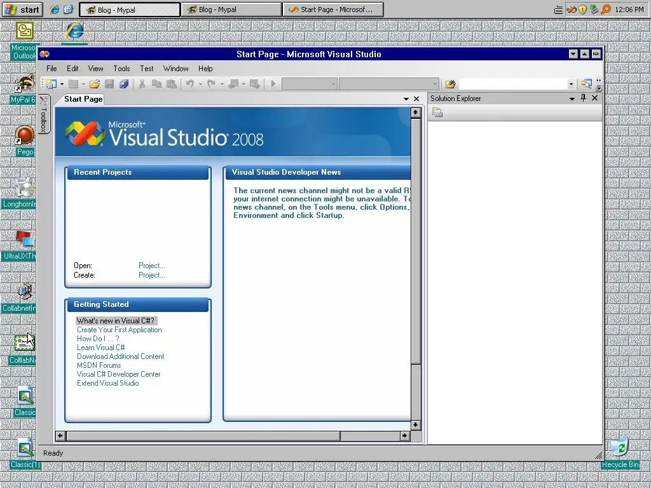Open the Solution Configurations combo box
The width and height of the screenshot is (651, 488).
pos(310,85)
